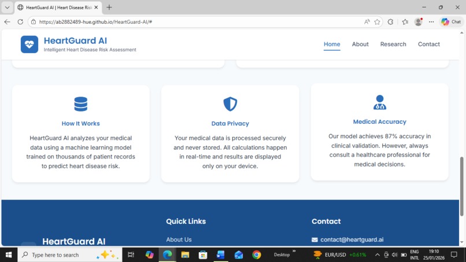Click the doctor icon above Medical Accuracy
466x262 pixels.
[379, 102]
